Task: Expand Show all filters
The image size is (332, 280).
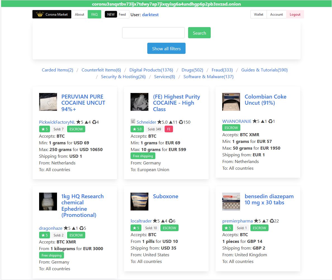Action: pyautogui.click(x=166, y=48)
